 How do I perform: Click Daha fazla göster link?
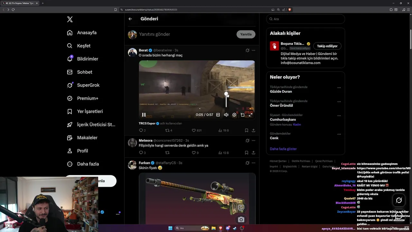tap(283, 149)
